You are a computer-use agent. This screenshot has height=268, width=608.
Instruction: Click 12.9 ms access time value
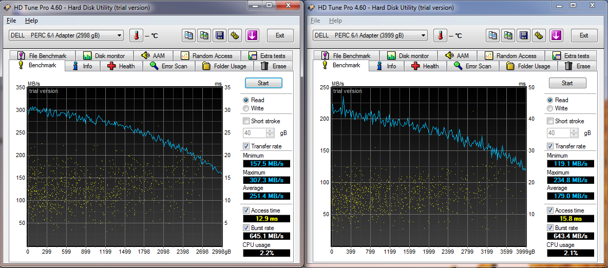tap(267, 218)
